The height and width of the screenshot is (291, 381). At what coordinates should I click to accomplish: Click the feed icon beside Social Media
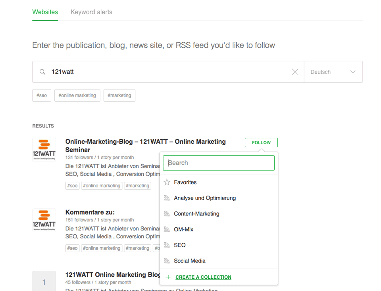(x=166, y=261)
